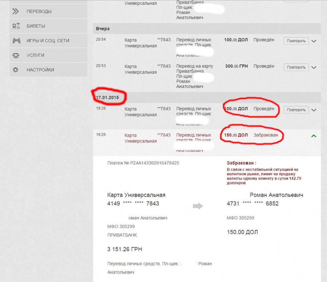Screen dimensions: 327x282
Task: Click the gray transfer arrow between the two cards
Action: coord(198,206)
